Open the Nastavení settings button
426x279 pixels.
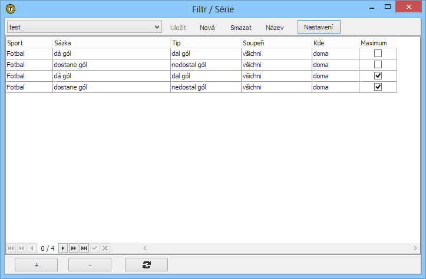pos(319,27)
